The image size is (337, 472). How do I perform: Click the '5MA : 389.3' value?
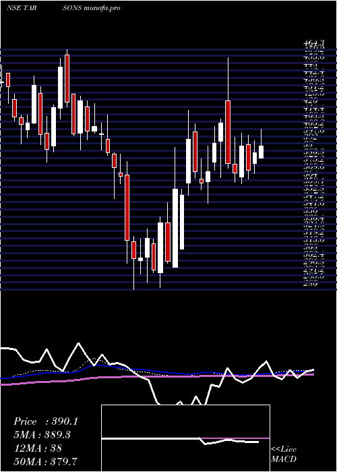pos(43,435)
